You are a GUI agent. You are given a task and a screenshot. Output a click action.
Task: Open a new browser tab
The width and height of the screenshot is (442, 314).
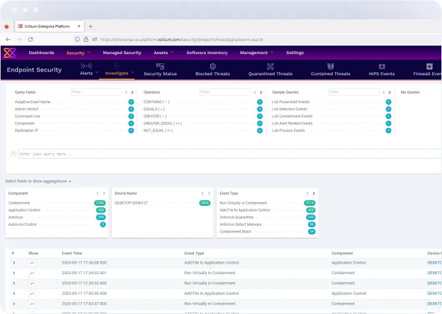[91, 26]
